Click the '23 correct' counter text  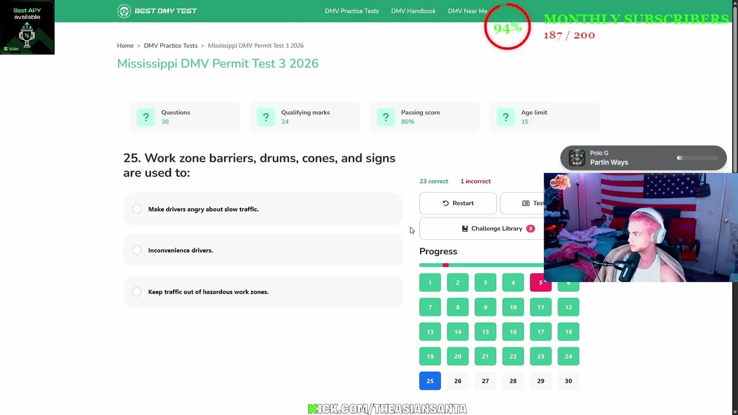434,181
